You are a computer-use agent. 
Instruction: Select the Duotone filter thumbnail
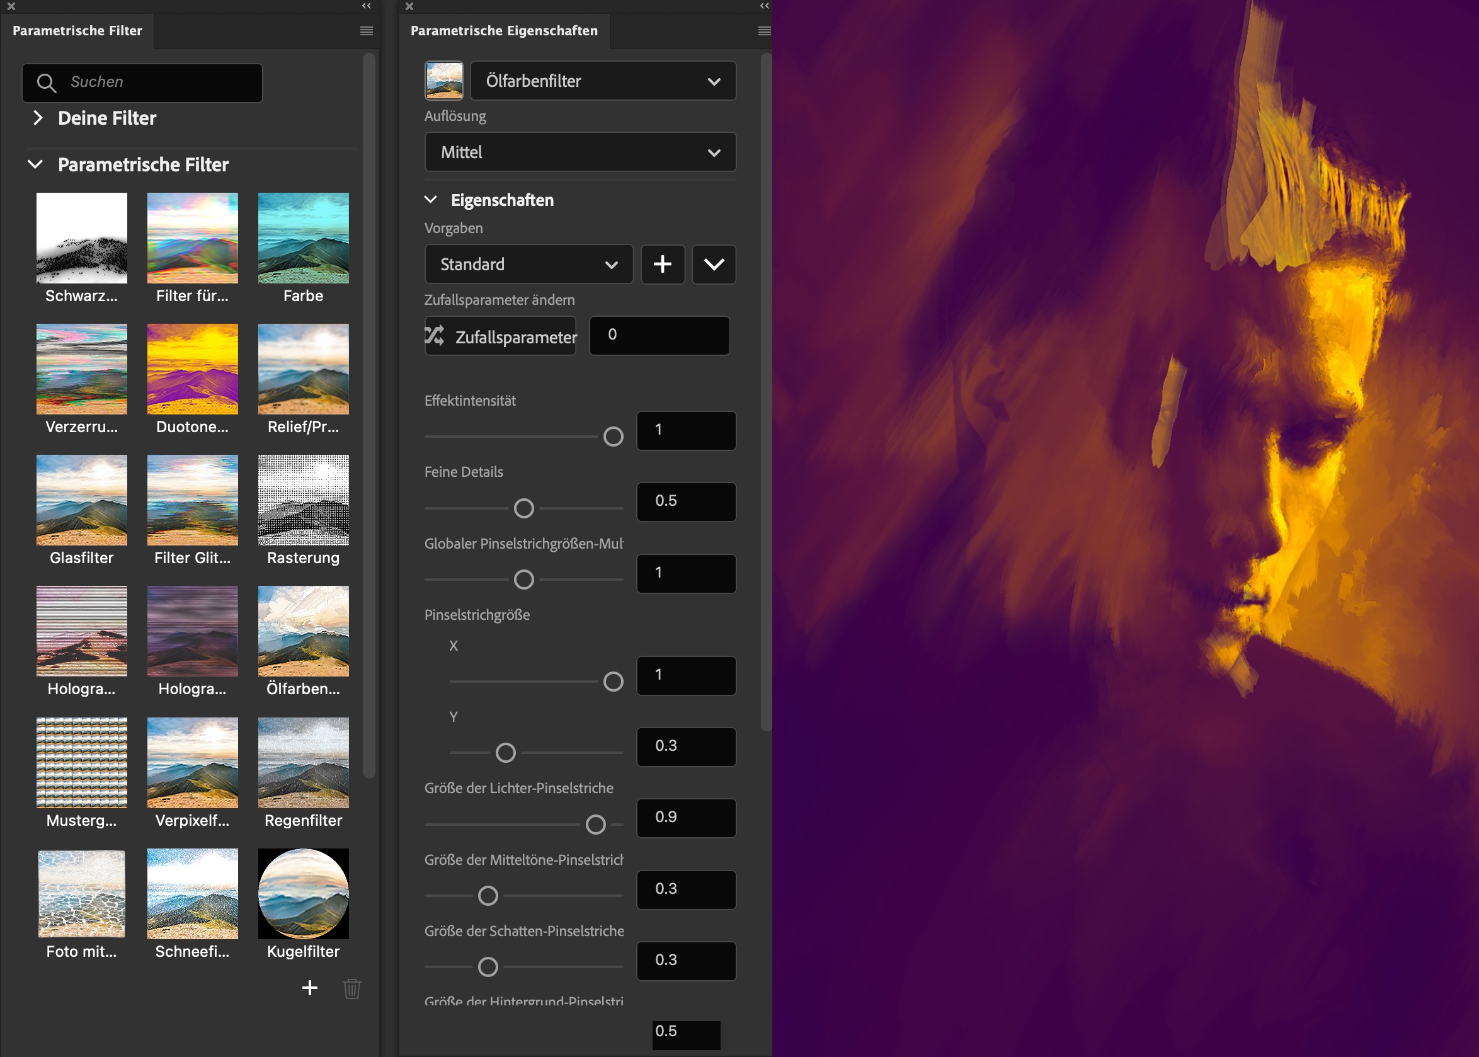(193, 369)
